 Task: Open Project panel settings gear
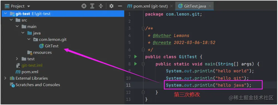pos(111,6)
